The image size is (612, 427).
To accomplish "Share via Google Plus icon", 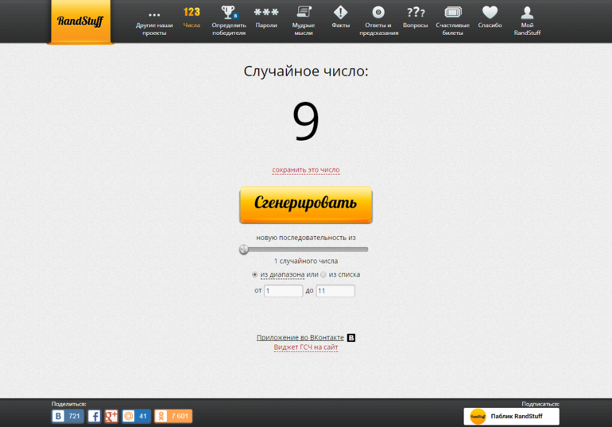I will tap(111, 416).
